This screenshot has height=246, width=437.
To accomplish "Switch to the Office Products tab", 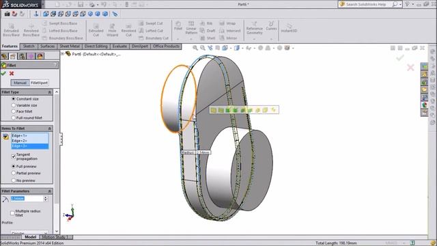I will [166, 46].
